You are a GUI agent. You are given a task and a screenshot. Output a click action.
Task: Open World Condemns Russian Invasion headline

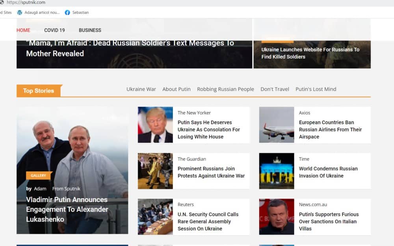click(x=328, y=172)
